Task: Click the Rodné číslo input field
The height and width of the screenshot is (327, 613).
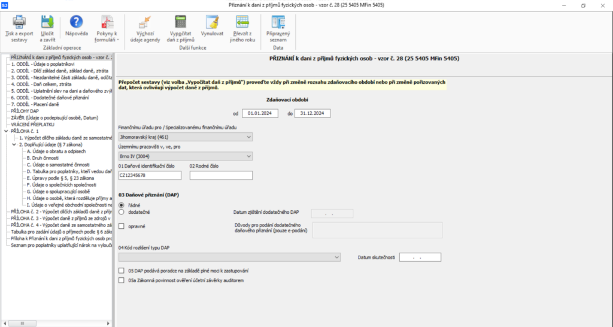Action: pos(221,175)
